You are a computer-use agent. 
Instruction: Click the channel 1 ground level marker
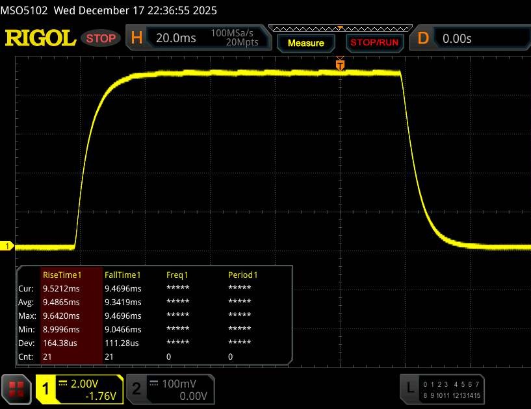click(8, 246)
